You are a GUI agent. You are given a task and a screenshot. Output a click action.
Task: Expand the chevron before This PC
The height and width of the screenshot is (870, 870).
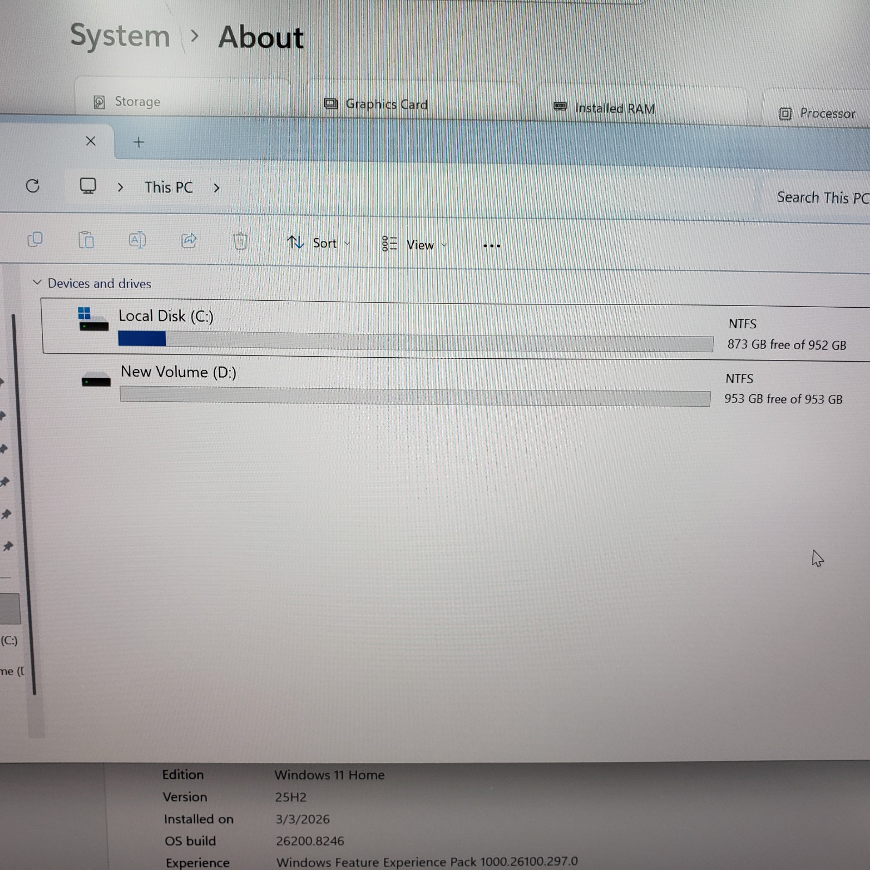120,187
